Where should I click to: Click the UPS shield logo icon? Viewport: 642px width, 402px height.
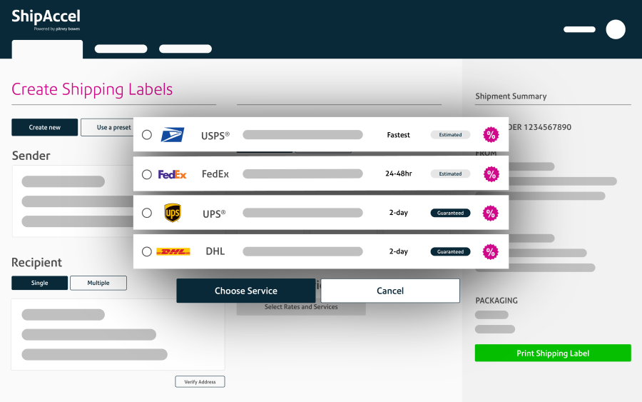173,213
